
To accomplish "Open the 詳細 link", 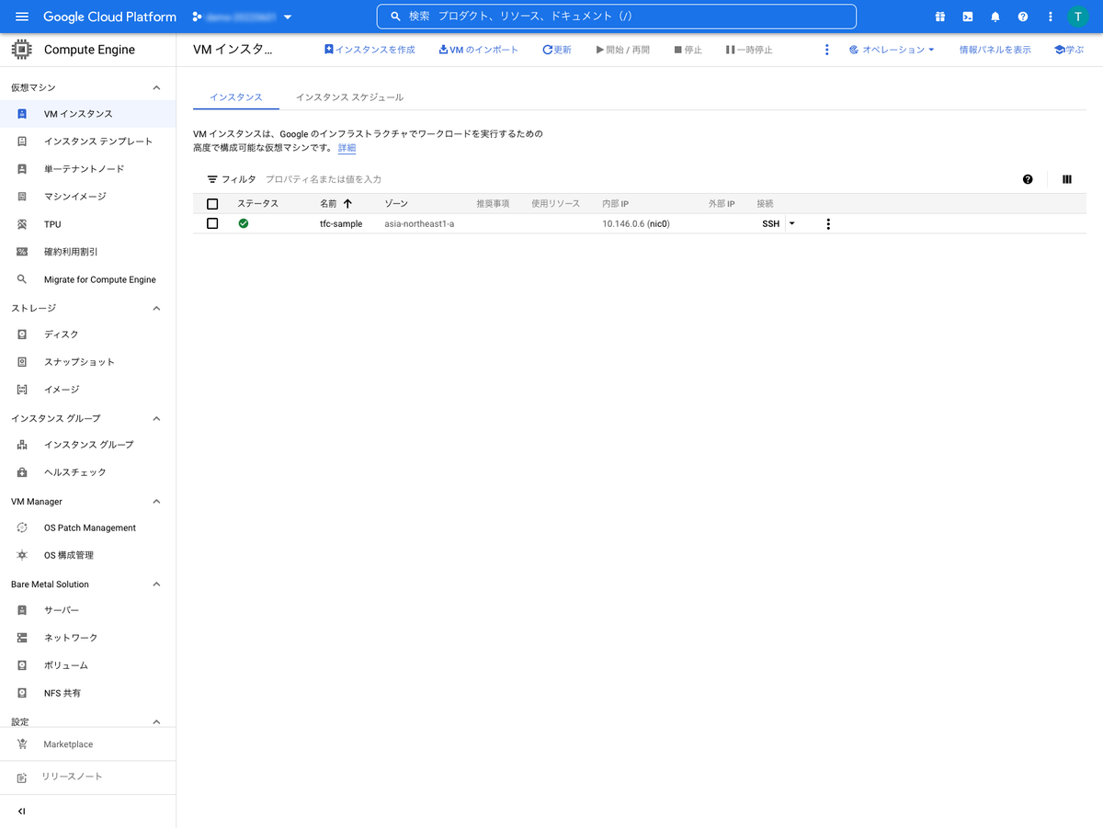I will (x=347, y=147).
